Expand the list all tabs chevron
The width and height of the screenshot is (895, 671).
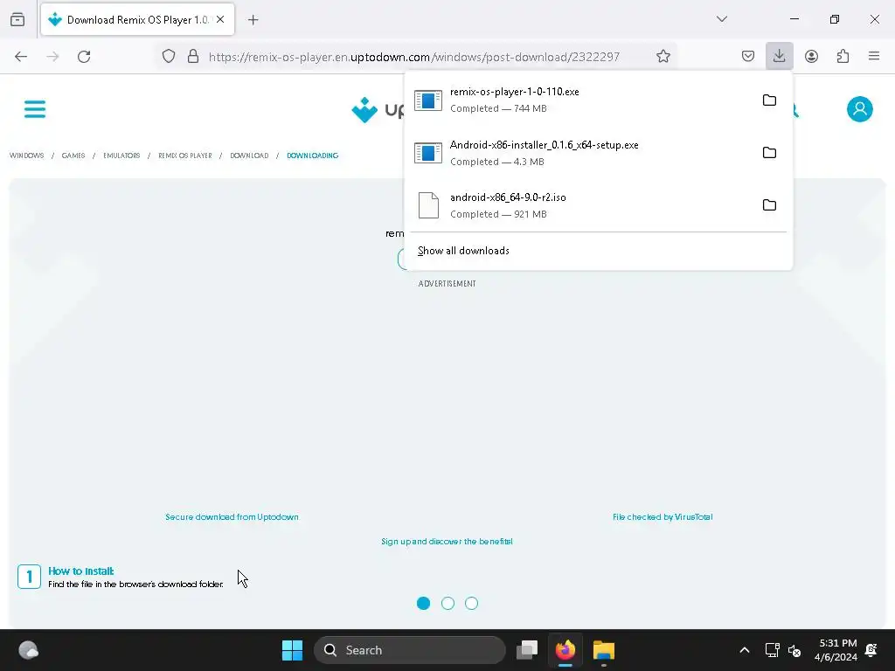tap(721, 19)
